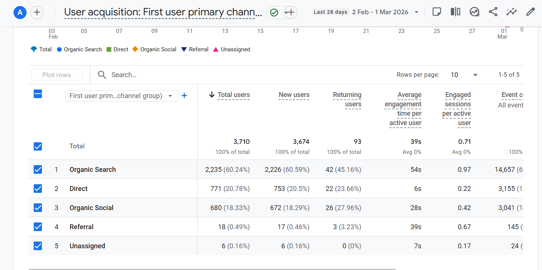Click the blue plus to add secondary dimension
The image size is (542, 270).
click(x=184, y=96)
